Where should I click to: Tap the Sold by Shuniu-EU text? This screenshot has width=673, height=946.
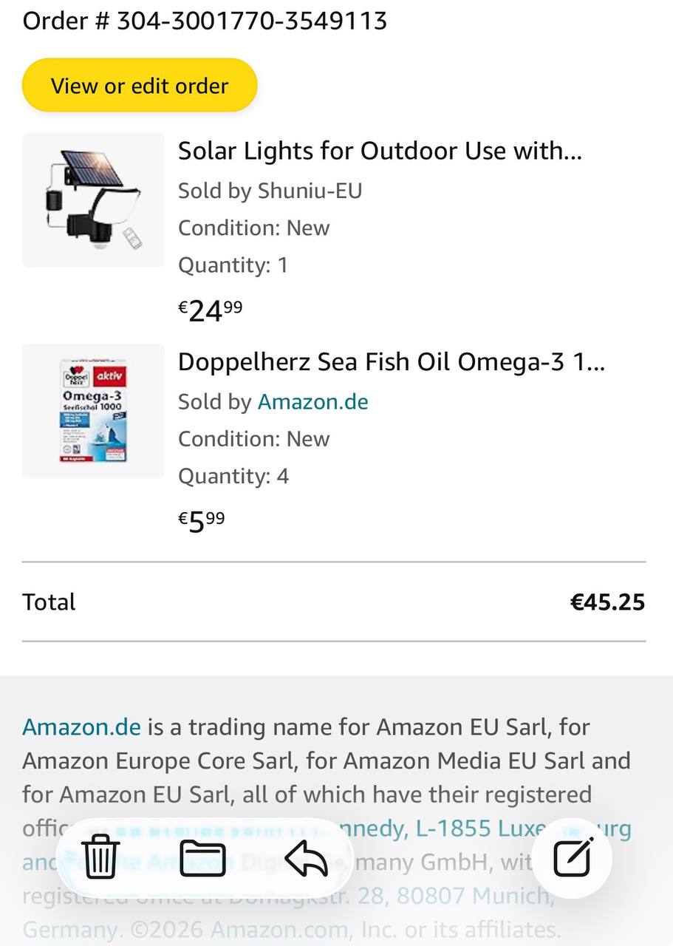(x=270, y=191)
